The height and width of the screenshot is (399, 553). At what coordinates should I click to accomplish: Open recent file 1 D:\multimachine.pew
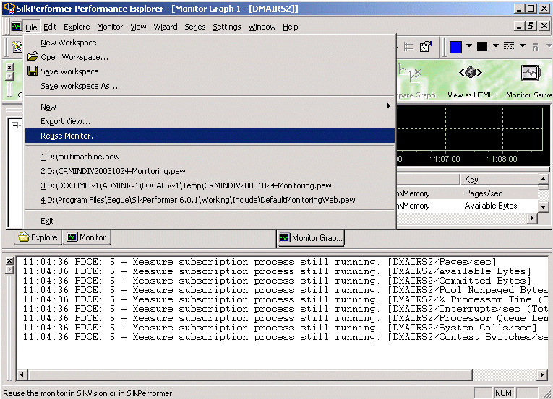pos(210,157)
